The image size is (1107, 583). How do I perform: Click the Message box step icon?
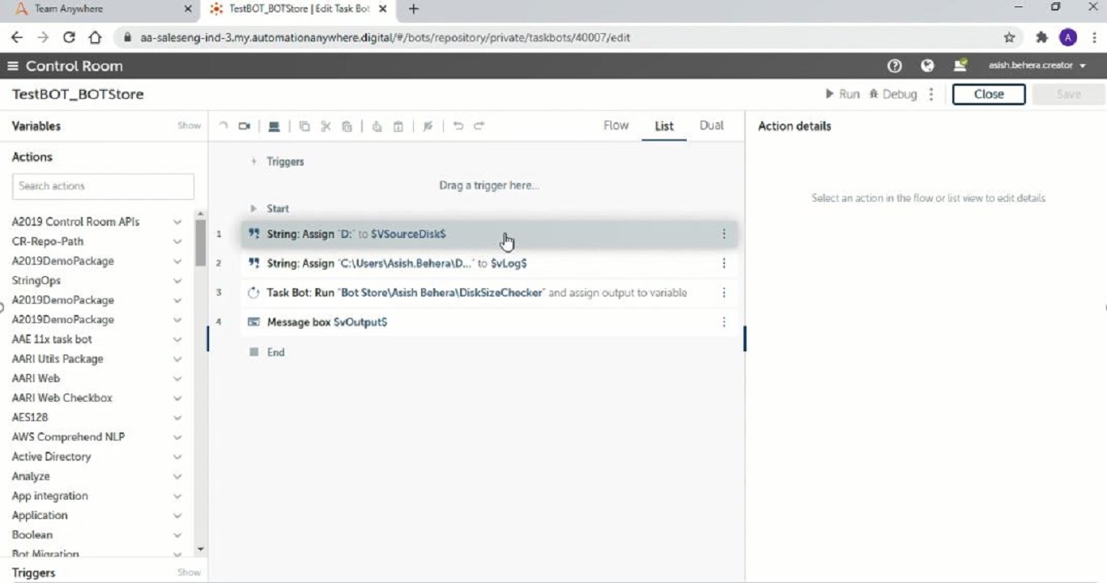253,322
